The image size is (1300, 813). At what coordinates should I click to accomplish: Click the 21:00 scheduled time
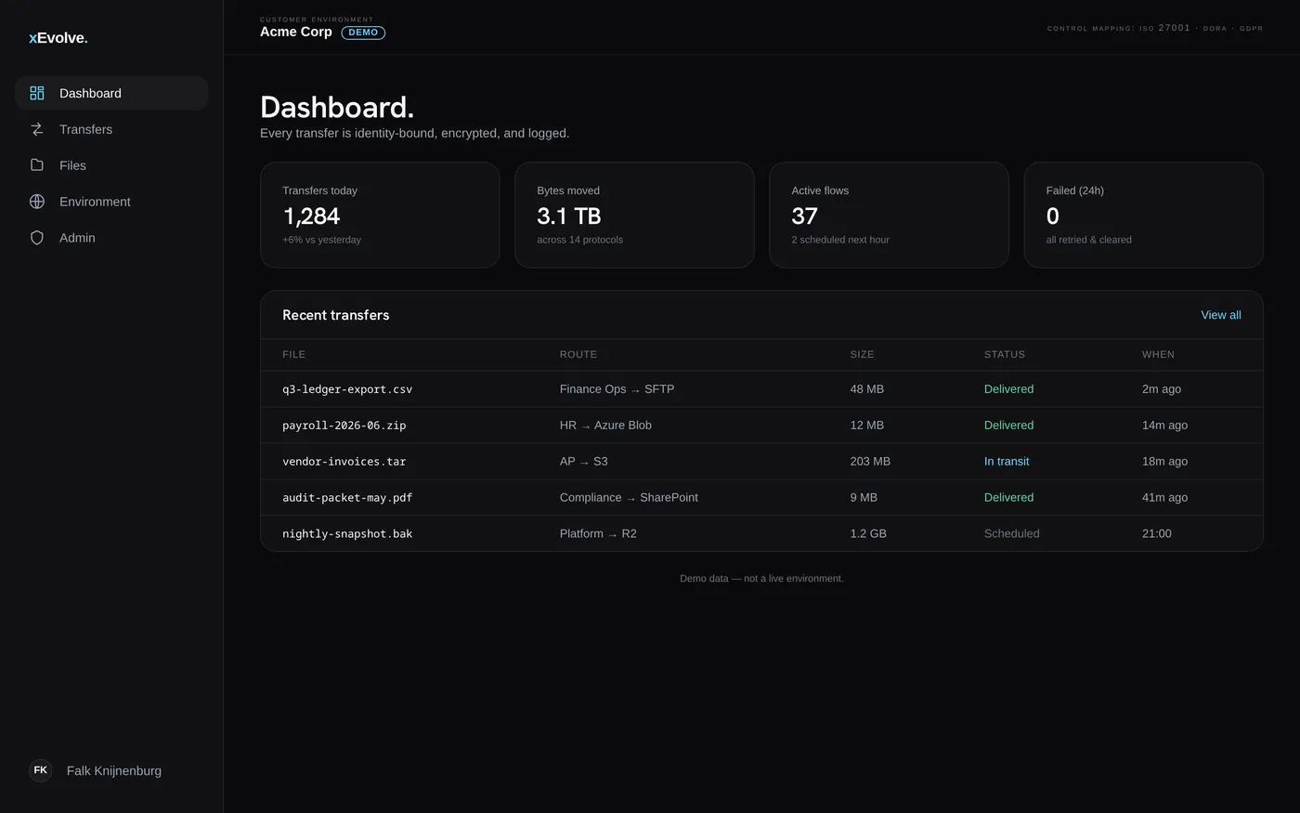click(x=1157, y=534)
